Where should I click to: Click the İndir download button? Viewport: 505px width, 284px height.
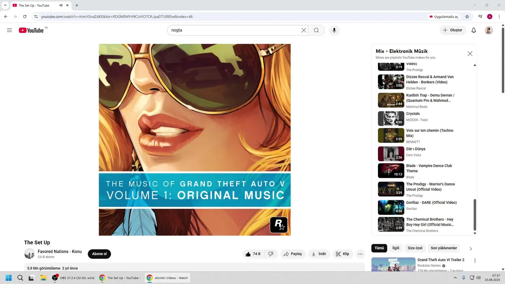tap(319, 254)
